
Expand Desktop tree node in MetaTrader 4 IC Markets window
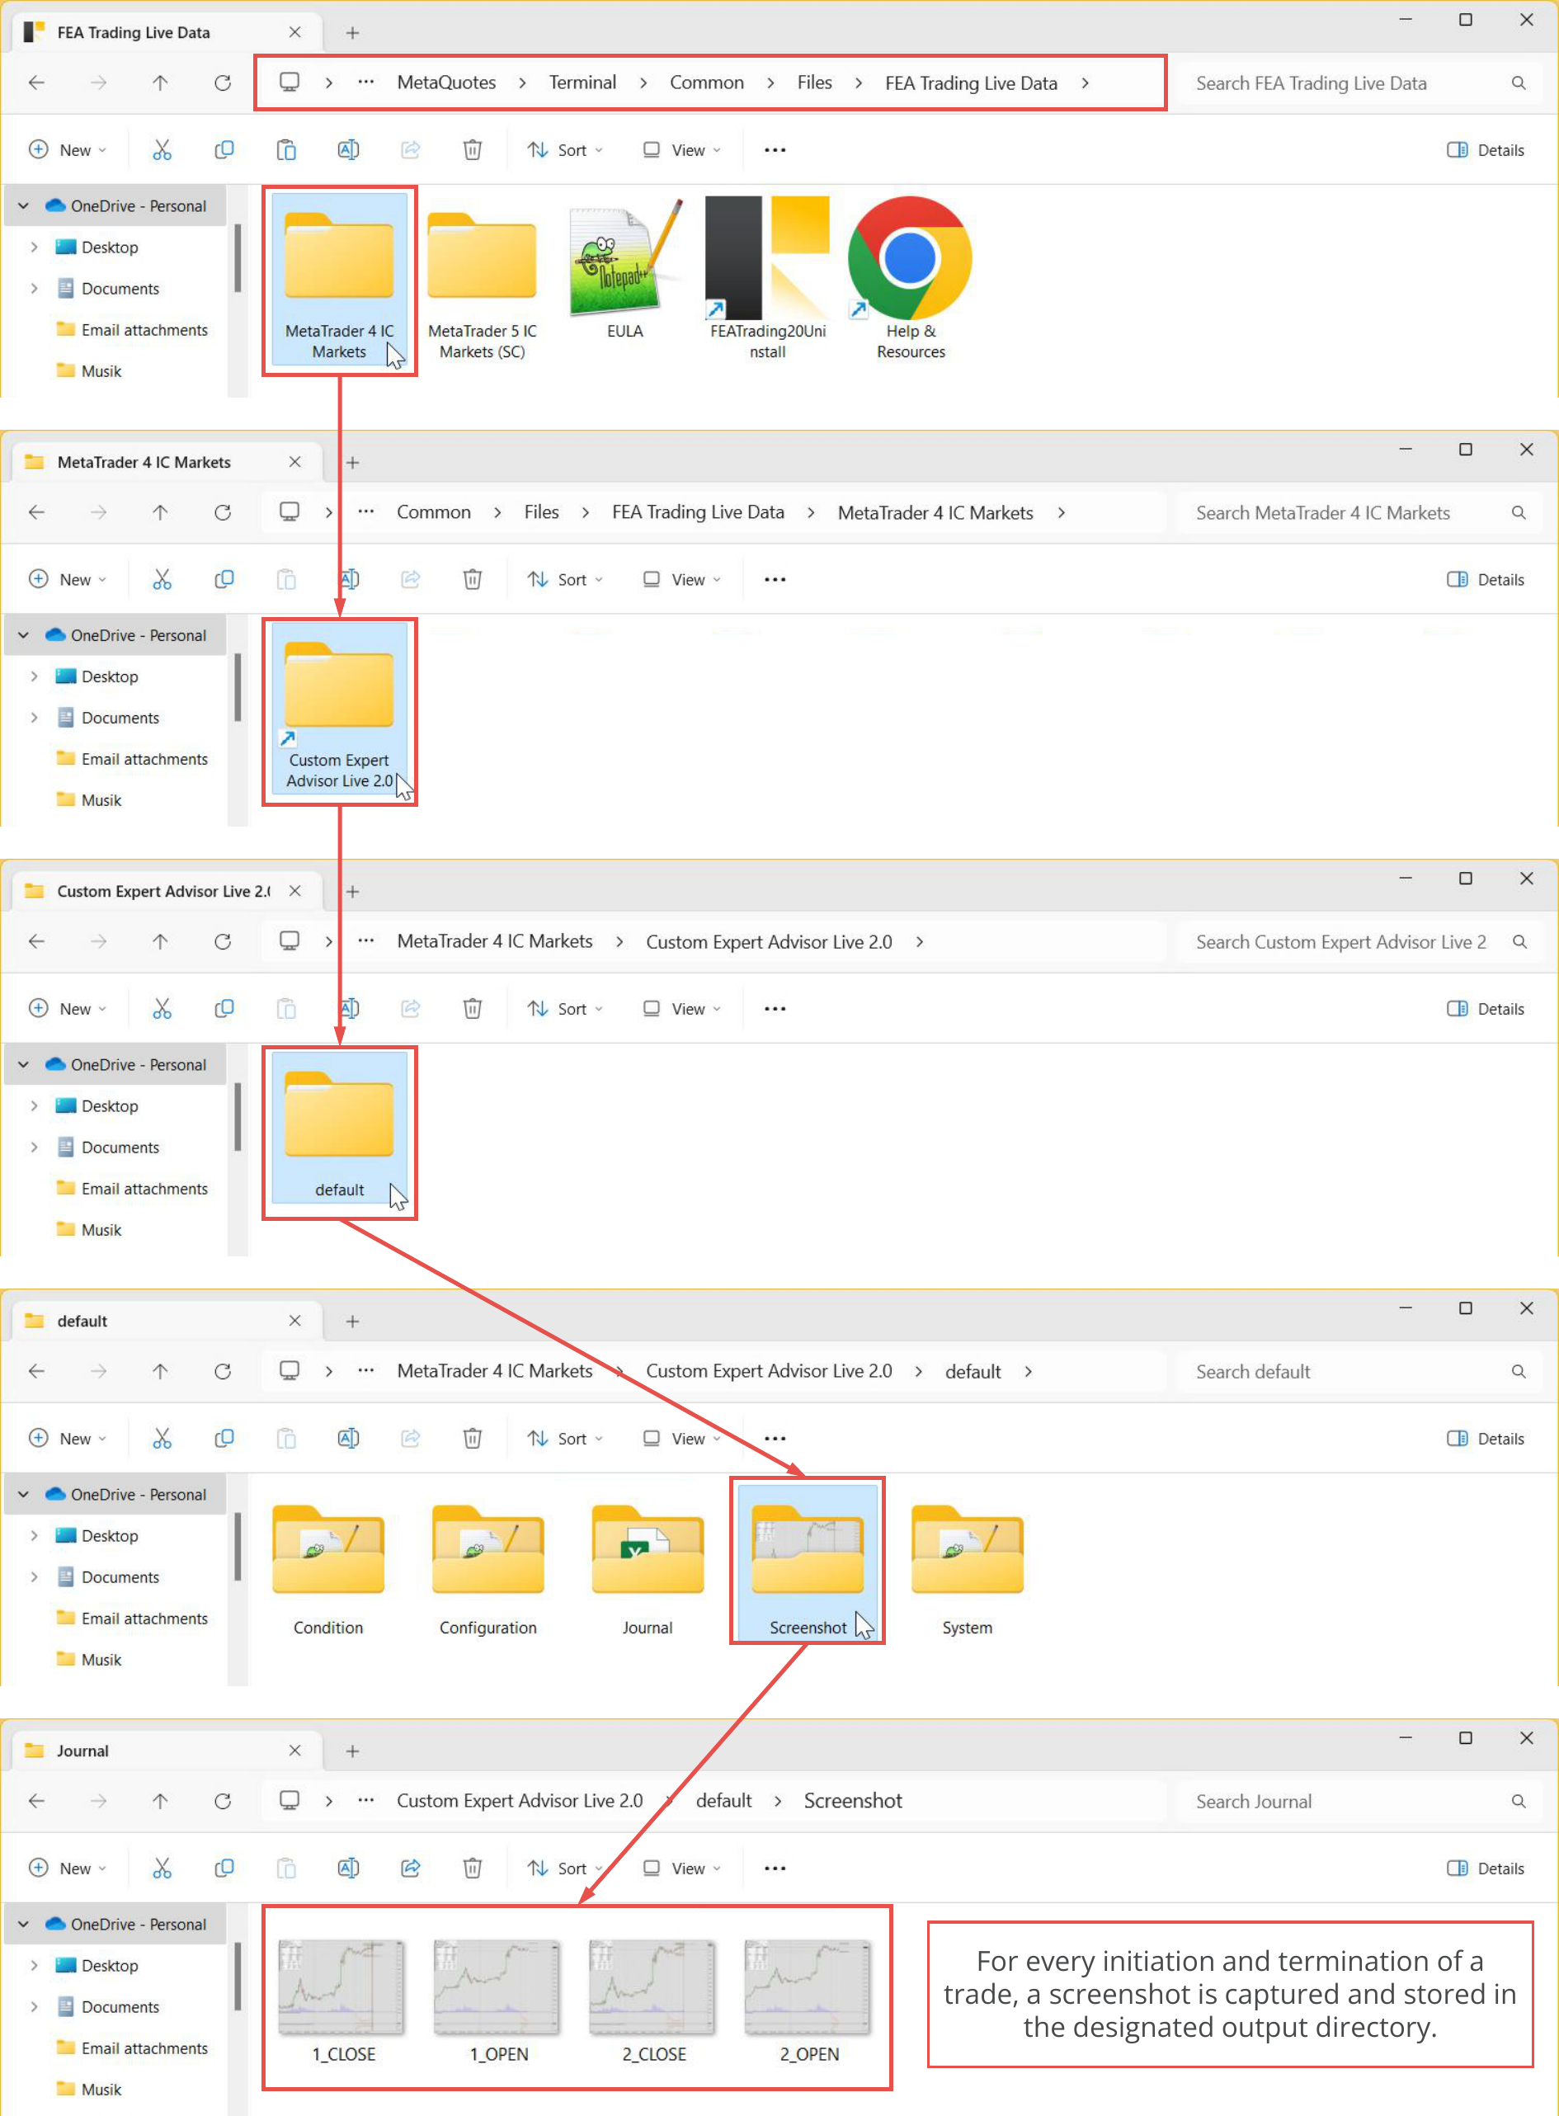click(34, 676)
